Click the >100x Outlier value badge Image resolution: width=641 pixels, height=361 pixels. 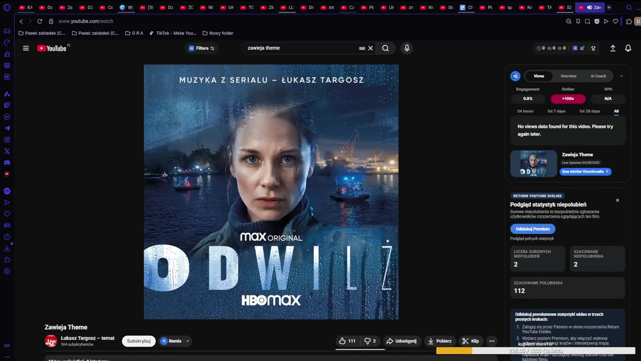(x=568, y=99)
